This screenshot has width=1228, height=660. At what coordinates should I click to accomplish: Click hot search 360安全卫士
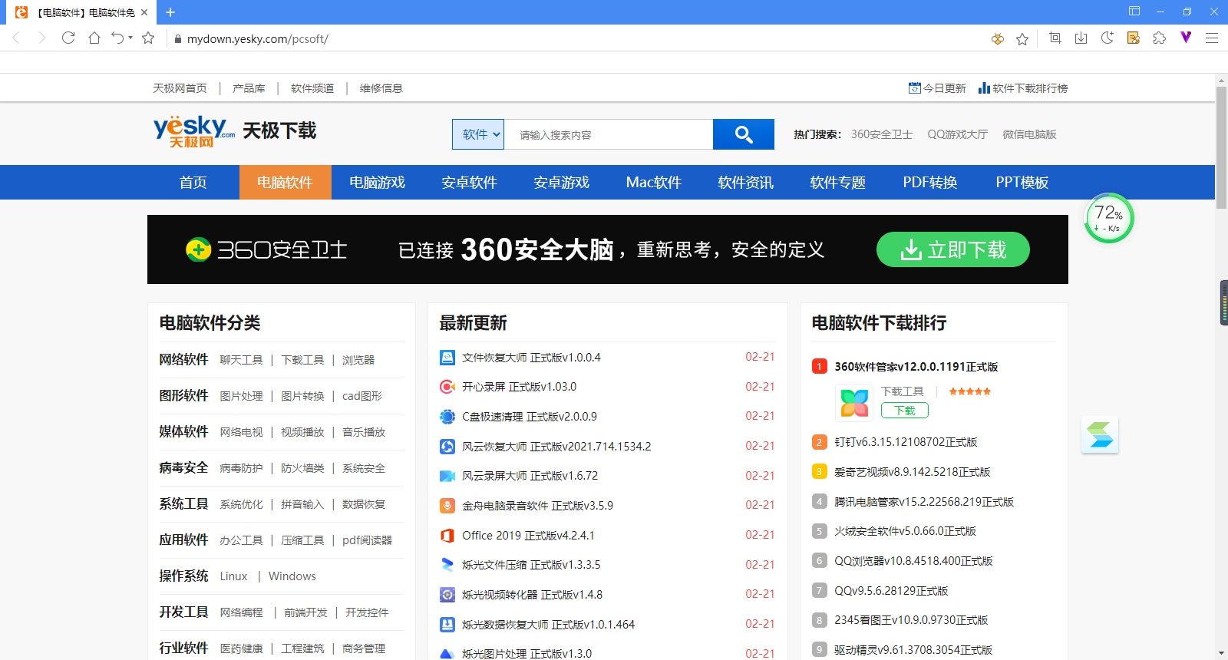882,134
